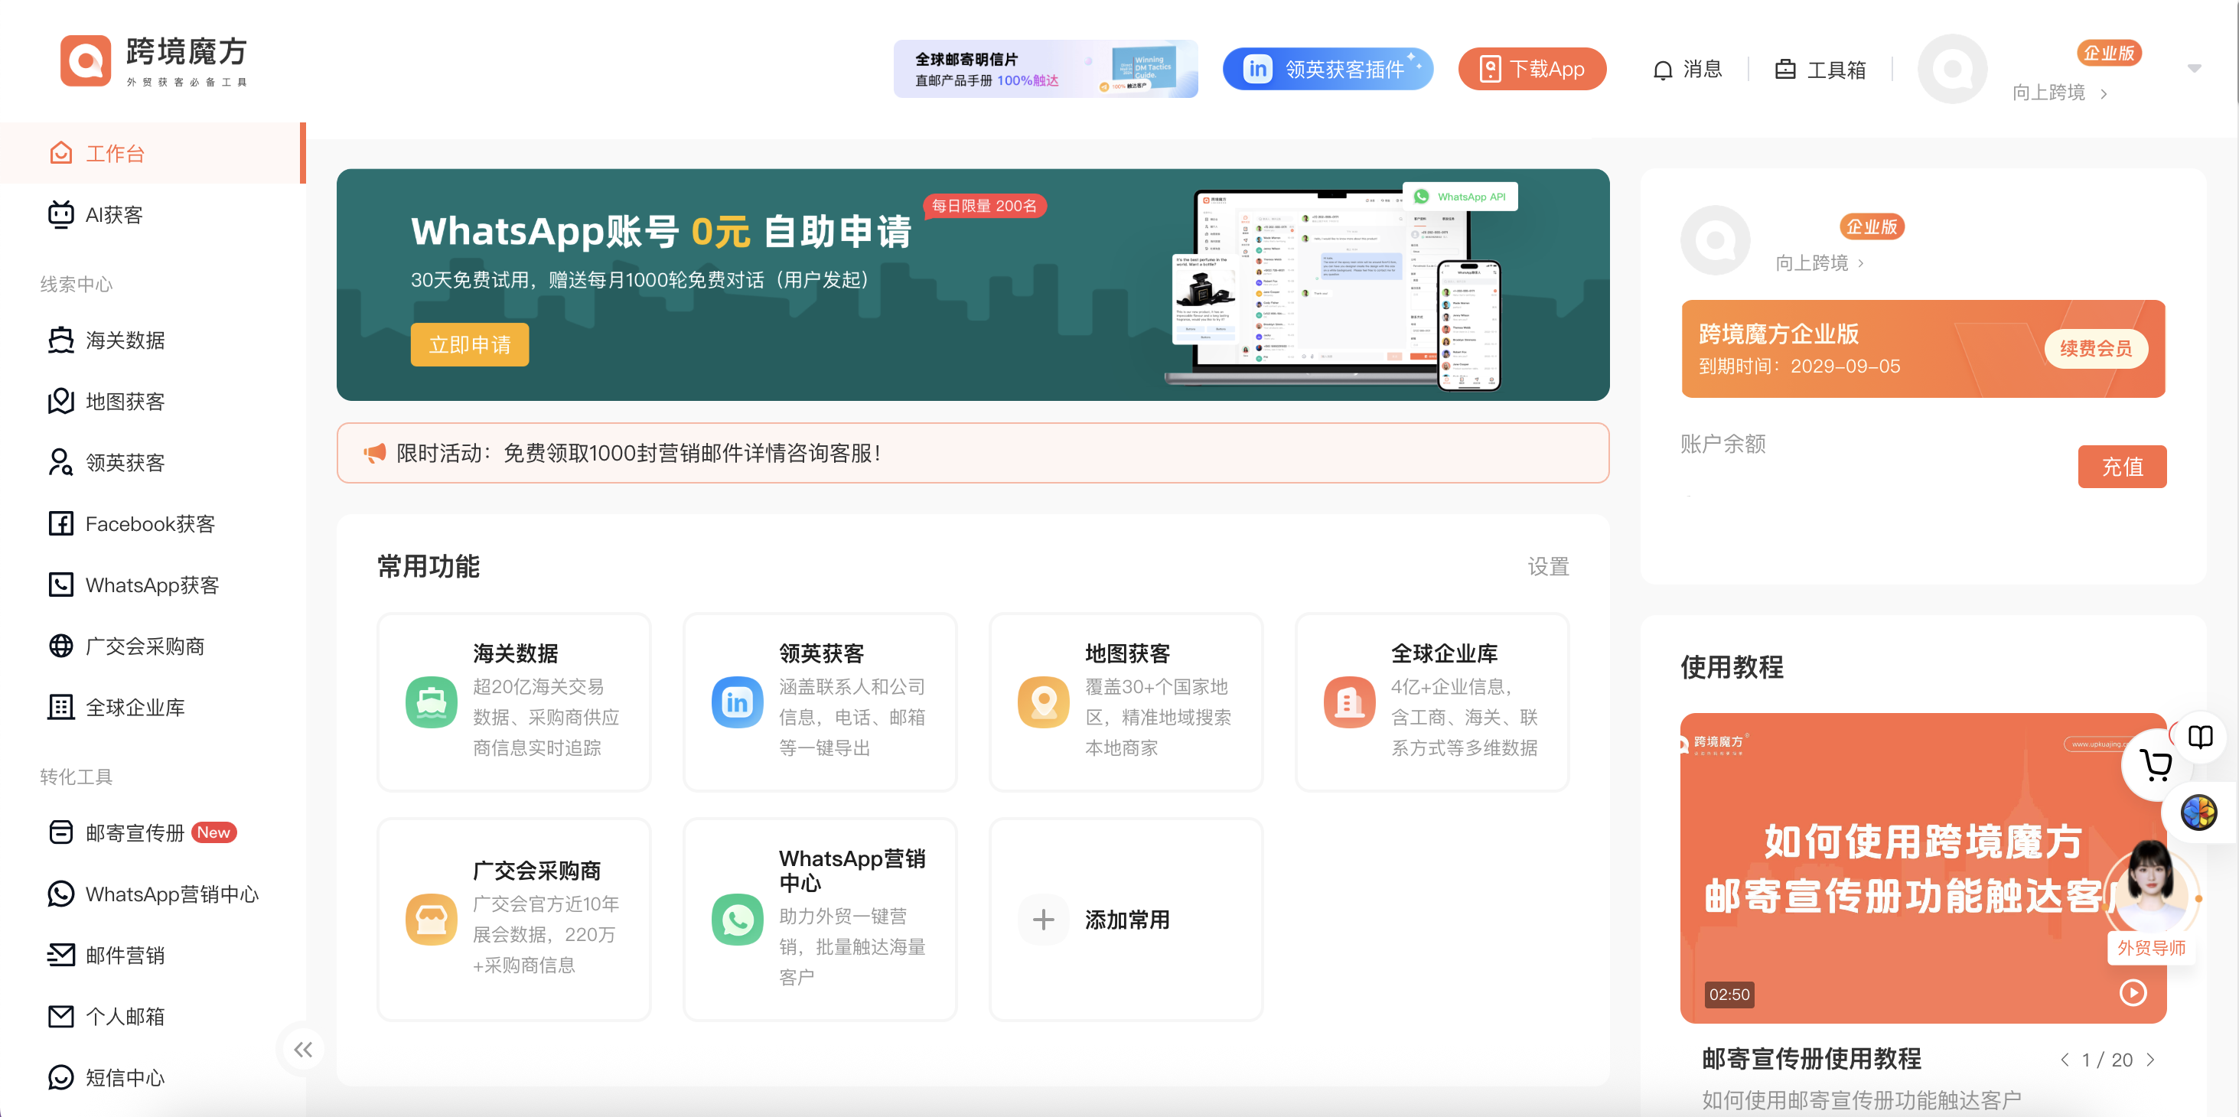
Task: Open the 工具箱 toolbox
Action: [1819, 70]
